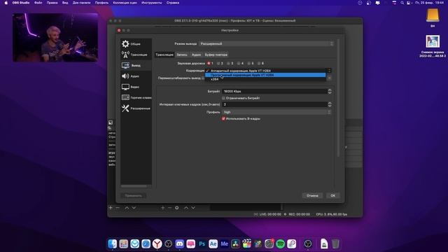Uncheck the use B-frames (Использовать B-кадры) checkbox
The height and width of the screenshot is (252, 448).
[x=223, y=118]
